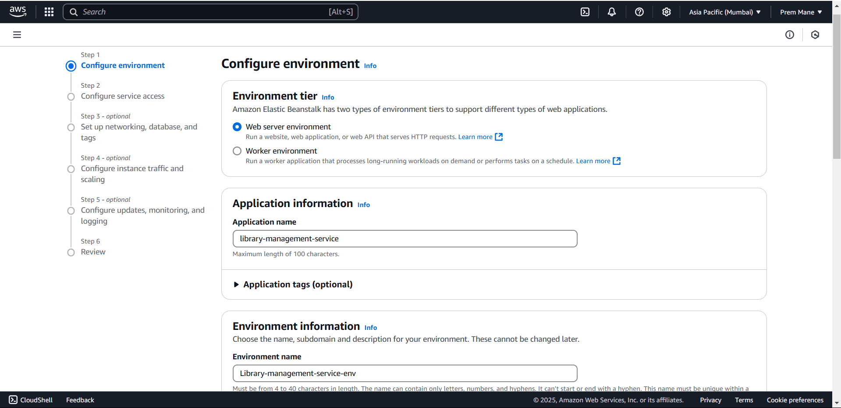Go to Set up networking, database, and tags step
The image size is (841, 408).
pos(139,132)
